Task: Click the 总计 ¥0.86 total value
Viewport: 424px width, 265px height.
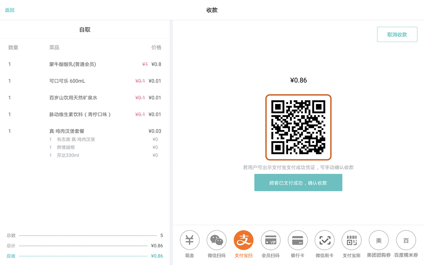Action: (157, 246)
